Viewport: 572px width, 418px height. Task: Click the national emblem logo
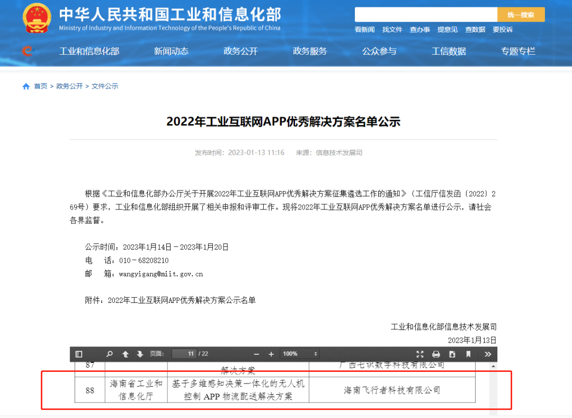pyautogui.click(x=37, y=18)
